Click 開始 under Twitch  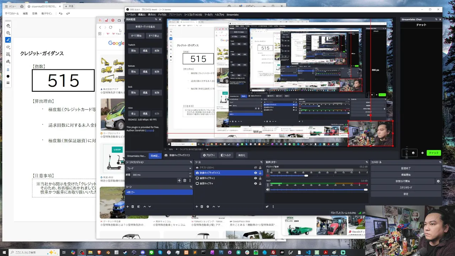133,51
